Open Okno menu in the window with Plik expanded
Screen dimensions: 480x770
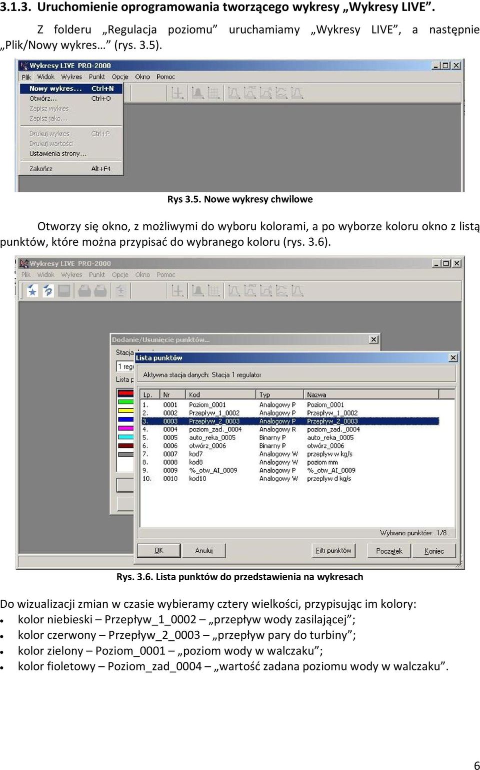[142, 77]
